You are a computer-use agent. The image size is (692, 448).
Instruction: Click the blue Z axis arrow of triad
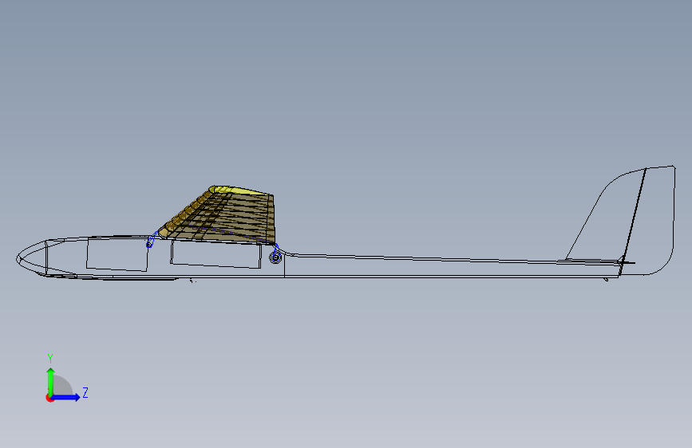66,397
